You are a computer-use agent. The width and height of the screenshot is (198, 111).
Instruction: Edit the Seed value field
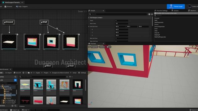[x=122, y=21]
